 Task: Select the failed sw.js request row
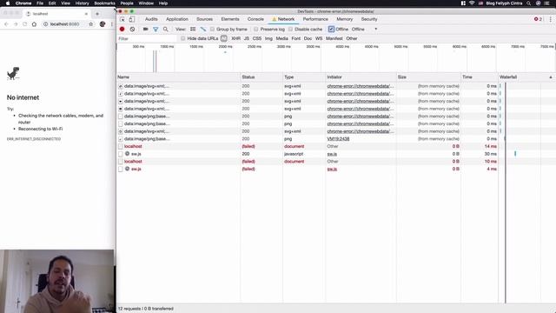click(307, 169)
